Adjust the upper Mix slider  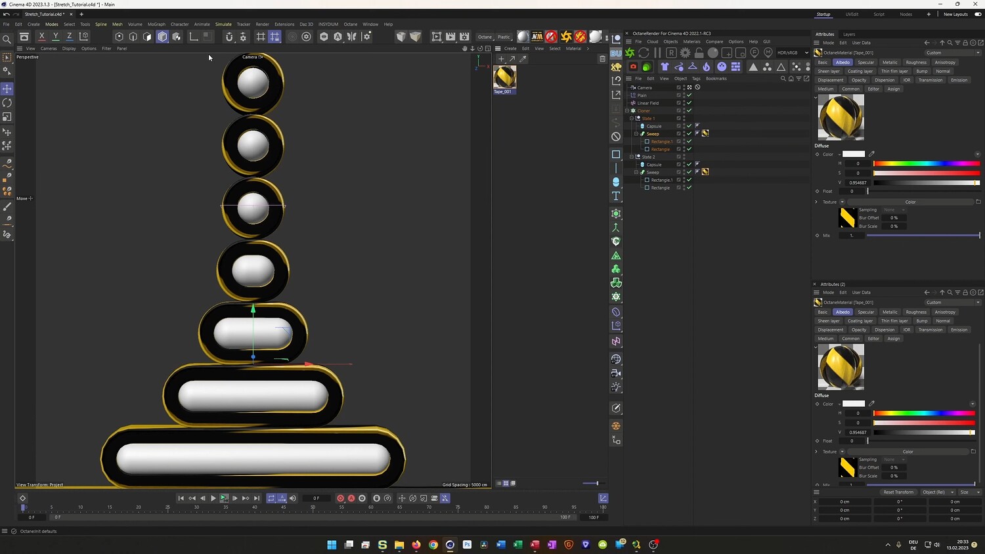click(x=923, y=235)
